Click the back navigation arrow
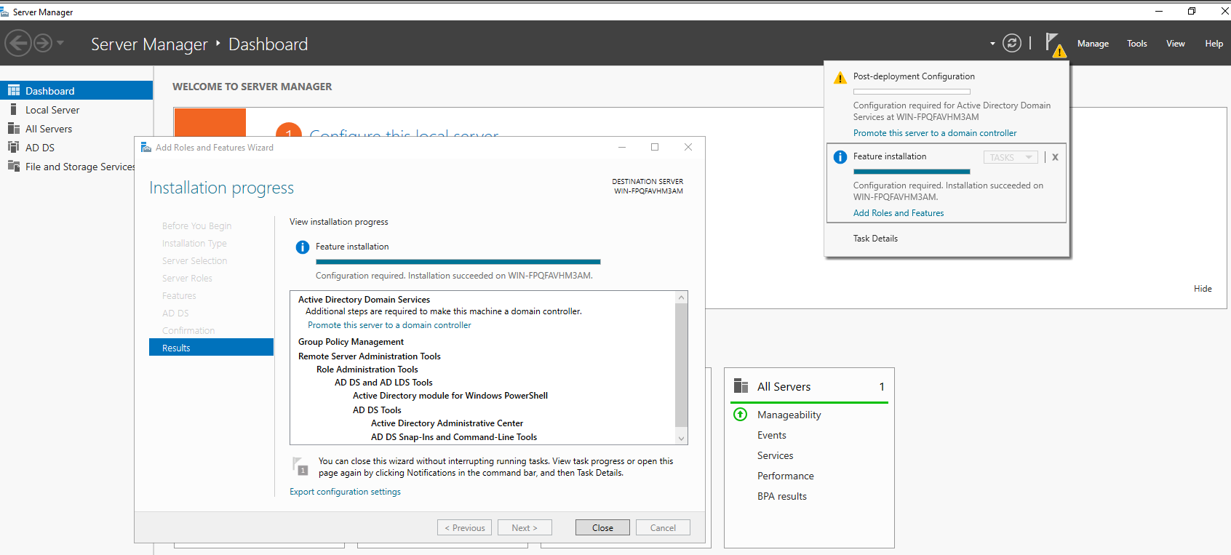1231x555 pixels. point(18,44)
